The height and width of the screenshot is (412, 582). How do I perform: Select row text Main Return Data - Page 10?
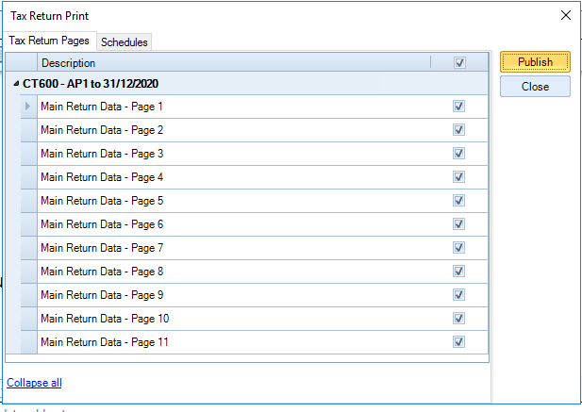pos(105,319)
